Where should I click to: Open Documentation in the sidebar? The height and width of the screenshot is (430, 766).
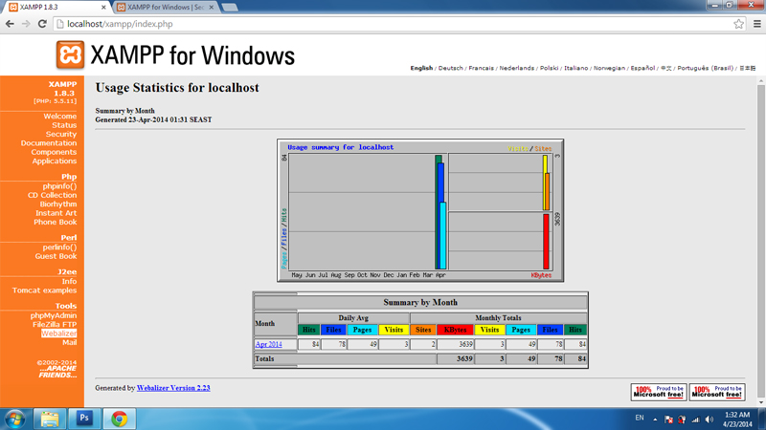[49, 142]
